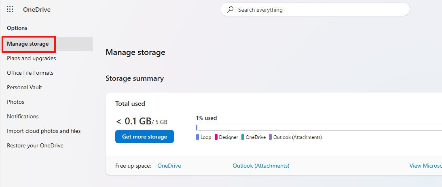Focus the Search everything field

tap(319, 10)
